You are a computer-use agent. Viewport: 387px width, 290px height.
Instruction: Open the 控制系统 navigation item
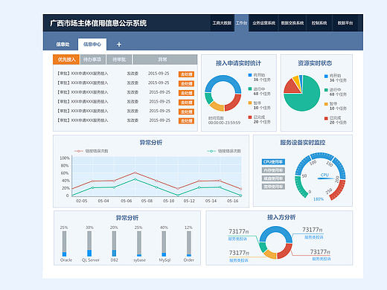[x=319, y=23]
